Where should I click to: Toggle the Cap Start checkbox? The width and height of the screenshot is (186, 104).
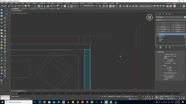point(168,60)
